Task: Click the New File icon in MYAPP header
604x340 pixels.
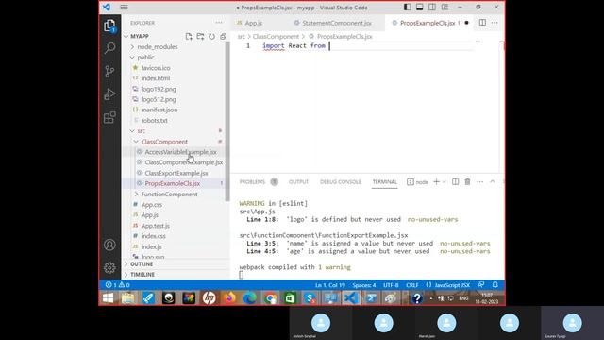Action: [x=189, y=36]
